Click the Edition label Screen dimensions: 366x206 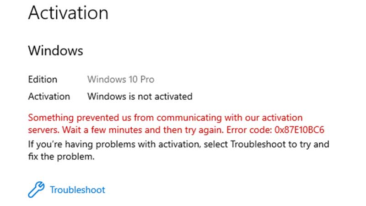[43, 79]
